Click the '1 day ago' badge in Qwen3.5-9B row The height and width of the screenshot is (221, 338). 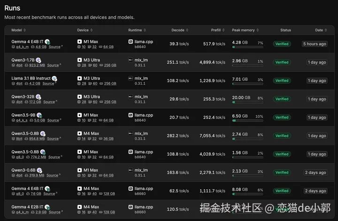point(317,118)
